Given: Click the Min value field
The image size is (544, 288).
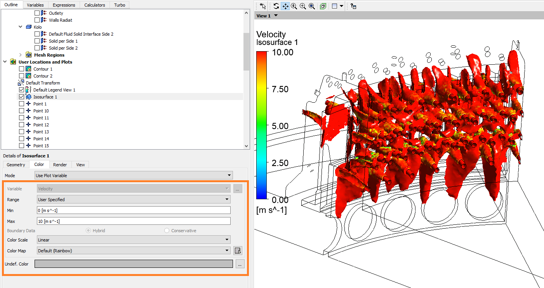Looking at the screenshot, I should (x=134, y=210).
